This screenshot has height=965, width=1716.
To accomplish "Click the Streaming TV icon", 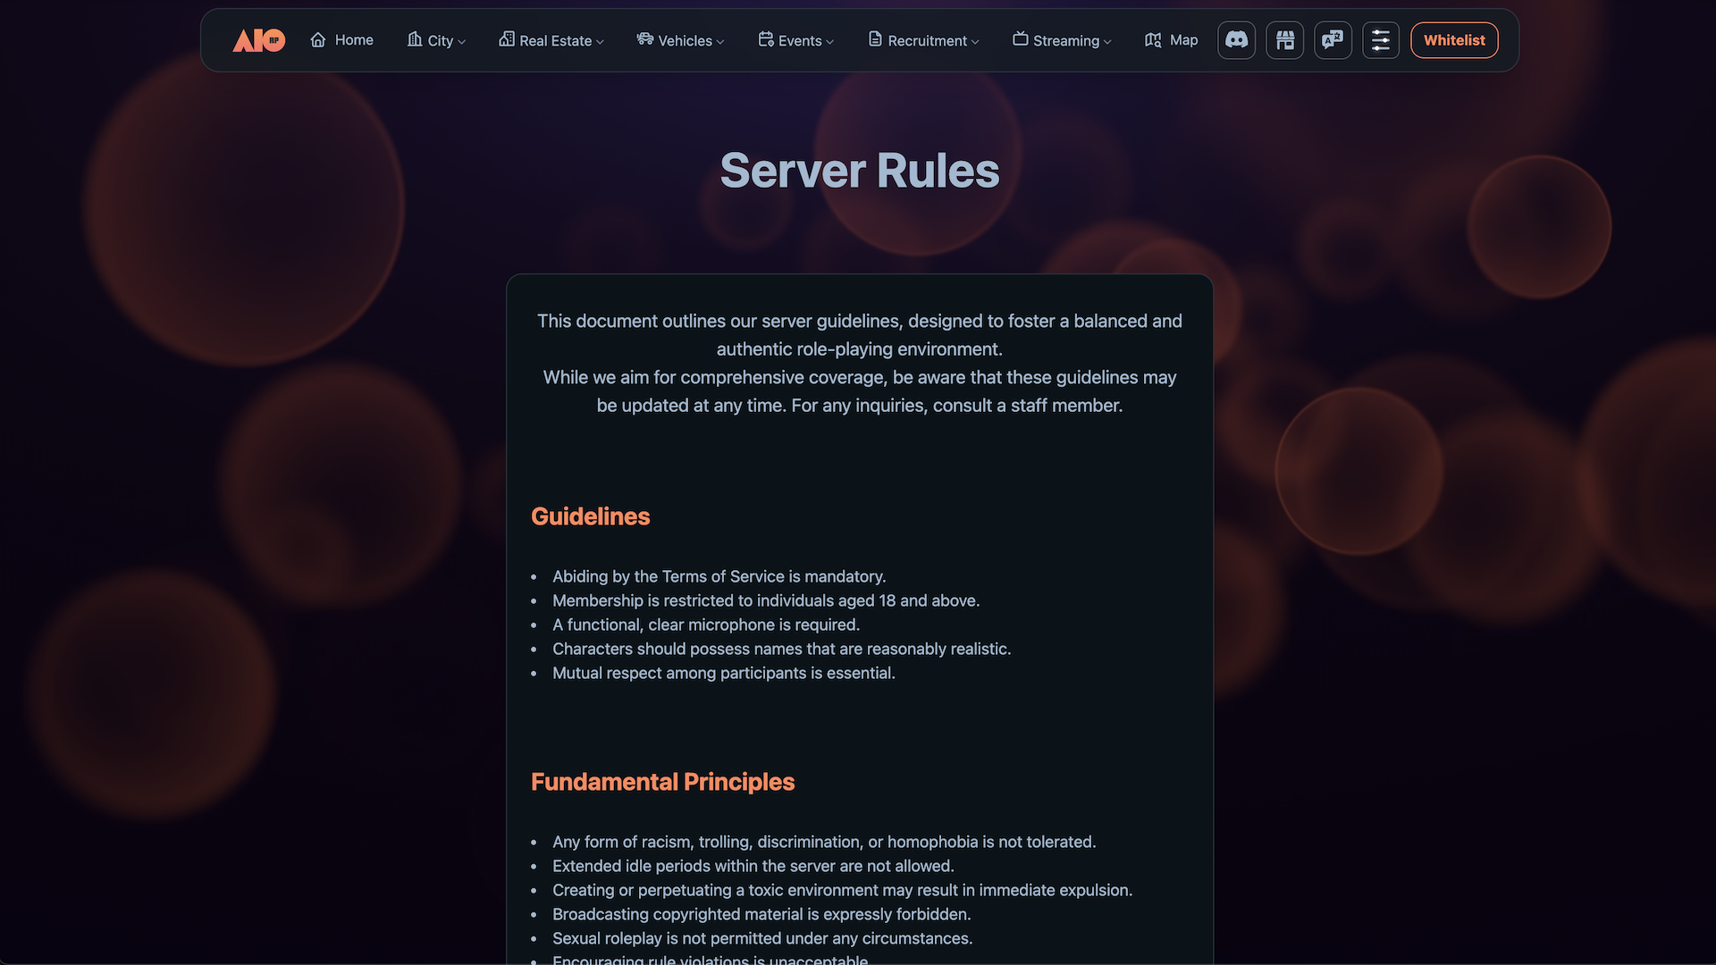I will [1020, 39].
